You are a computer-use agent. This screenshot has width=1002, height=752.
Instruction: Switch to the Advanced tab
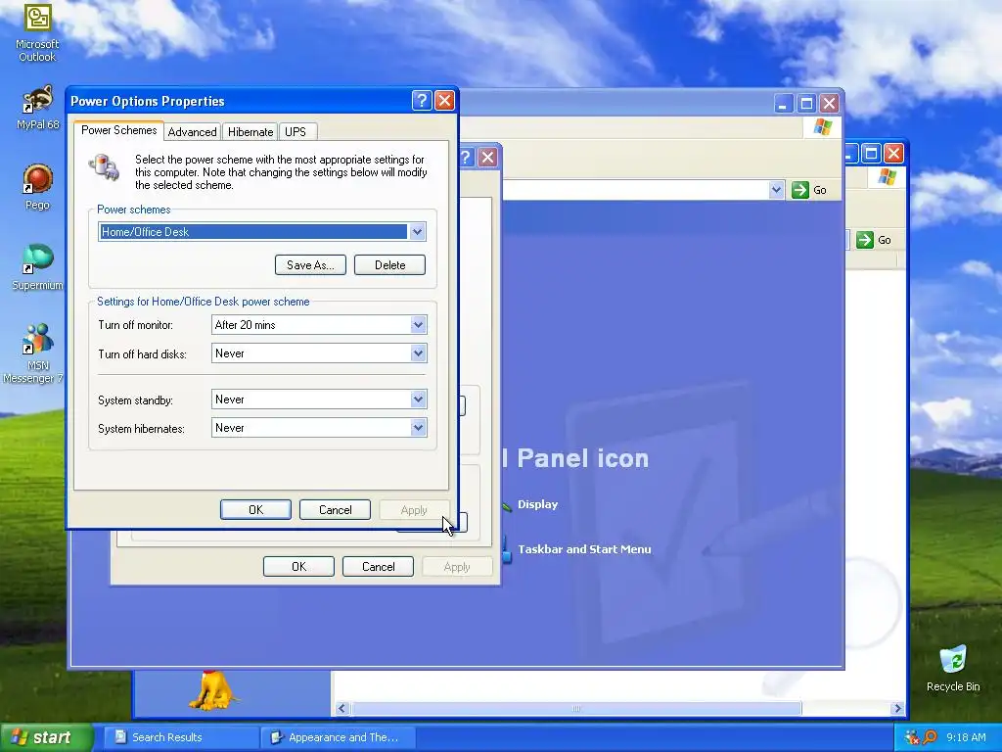(193, 132)
